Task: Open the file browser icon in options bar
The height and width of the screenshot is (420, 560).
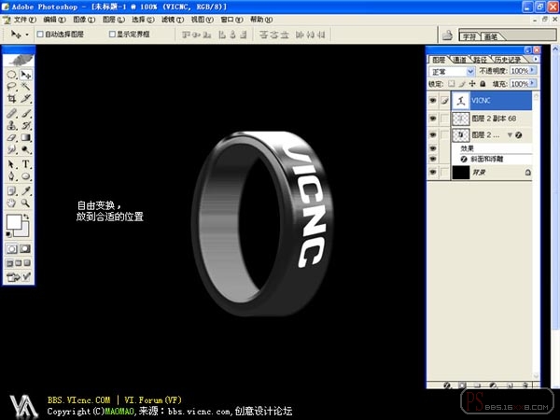Action: [447, 35]
